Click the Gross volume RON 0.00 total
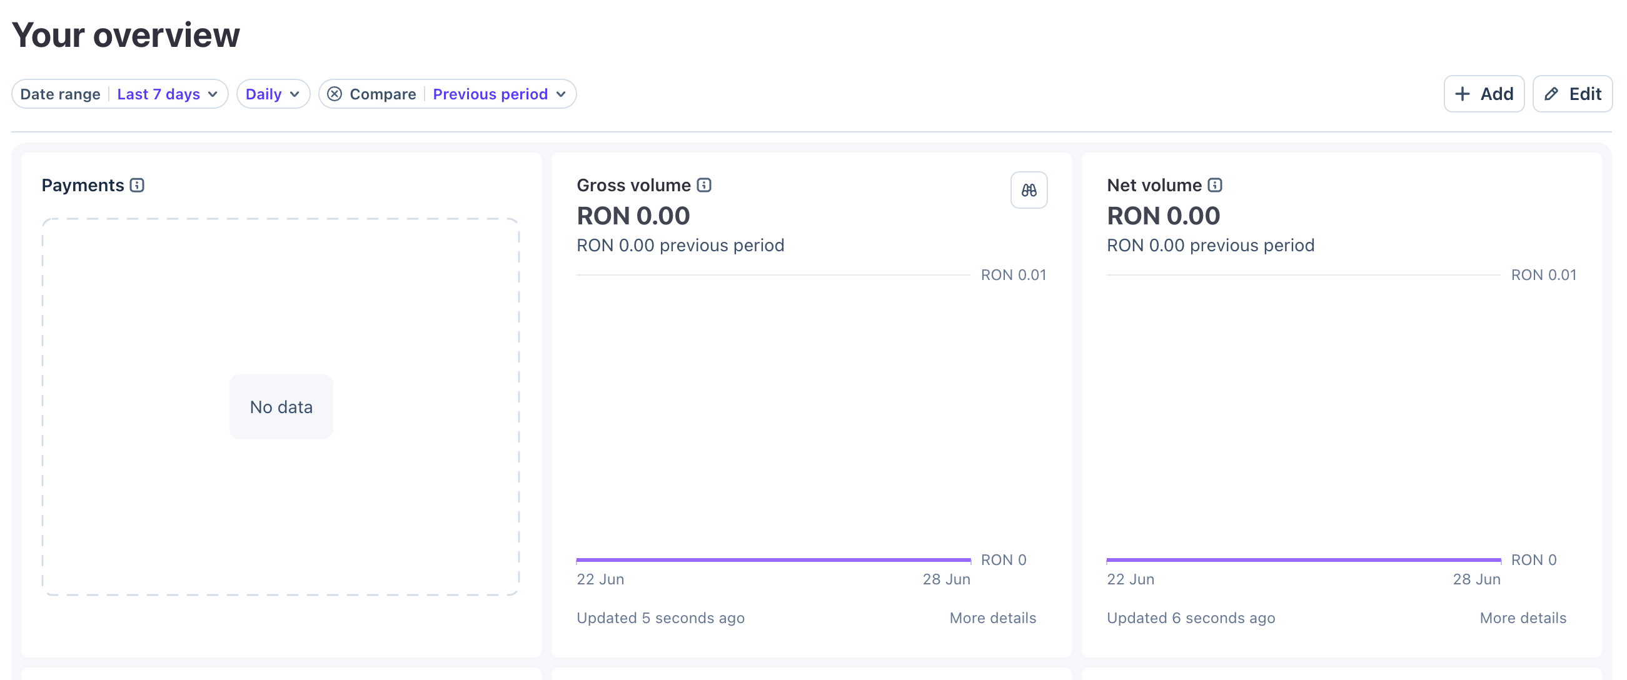 point(633,216)
